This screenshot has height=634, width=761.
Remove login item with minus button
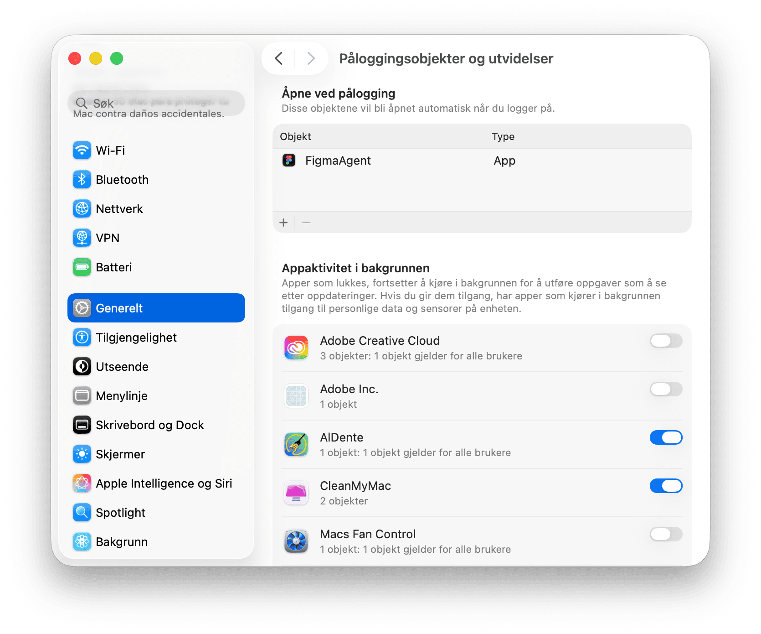click(306, 223)
